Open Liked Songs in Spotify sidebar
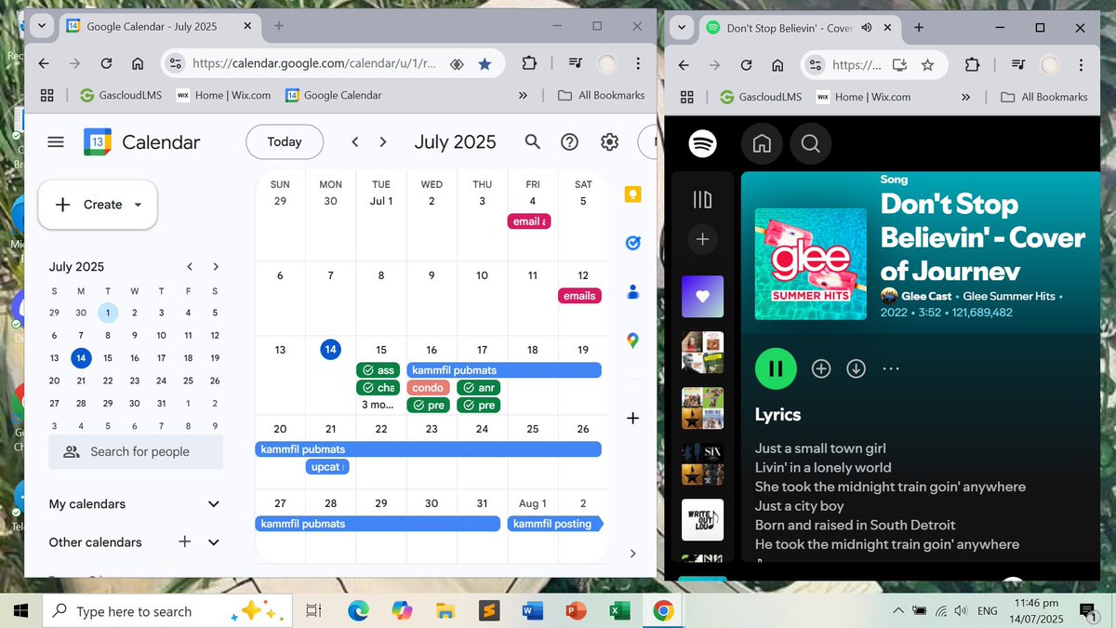This screenshot has height=628, width=1116. 702,297
